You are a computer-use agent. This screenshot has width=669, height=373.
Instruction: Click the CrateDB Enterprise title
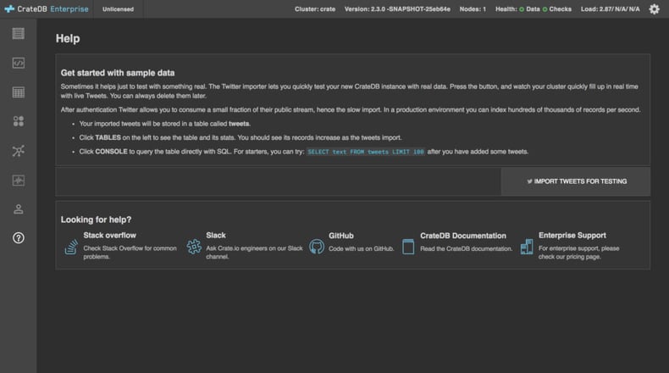tap(53, 9)
